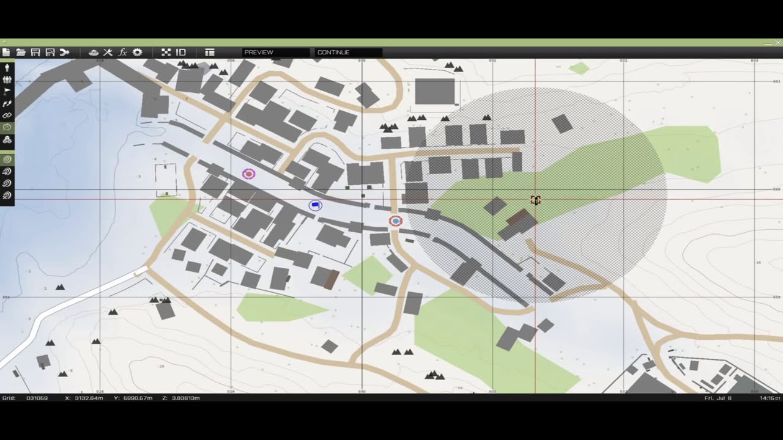
Task: Open the fx functions viewer
Action: pyautogui.click(x=122, y=53)
